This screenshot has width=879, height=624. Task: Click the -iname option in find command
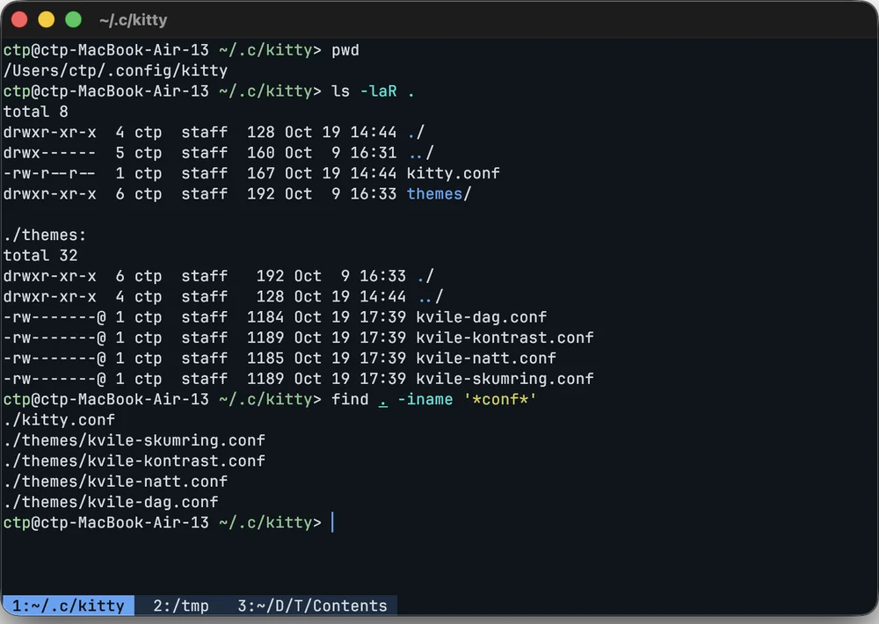(x=425, y=399)
